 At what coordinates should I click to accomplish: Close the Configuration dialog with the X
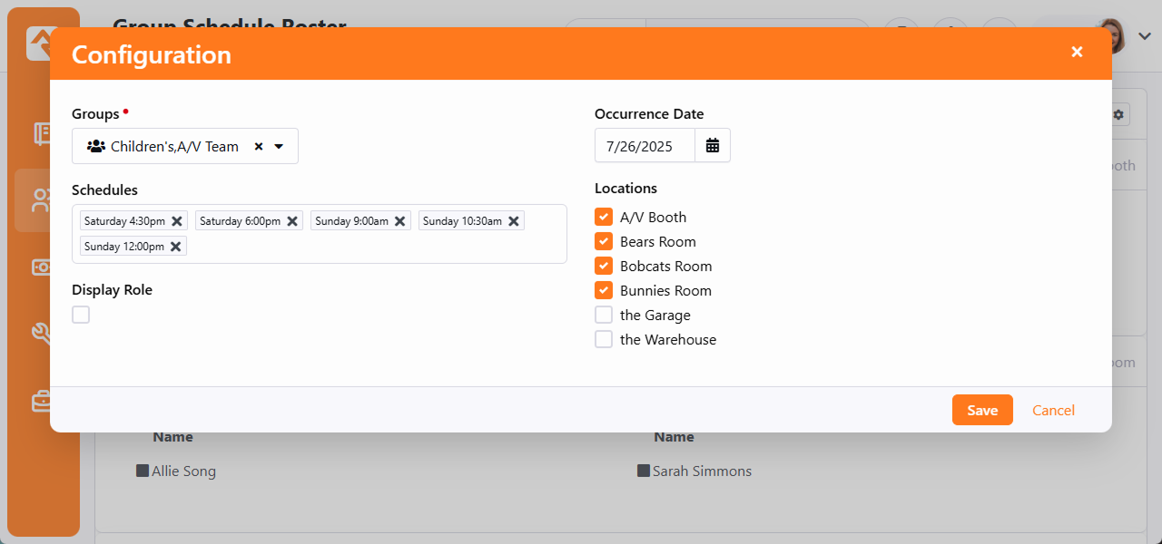[1077, 53]
